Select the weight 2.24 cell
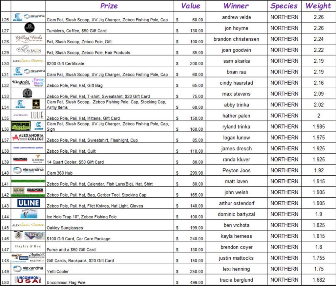The width and height of the screenshot is (336, 286). coord(319,39)
